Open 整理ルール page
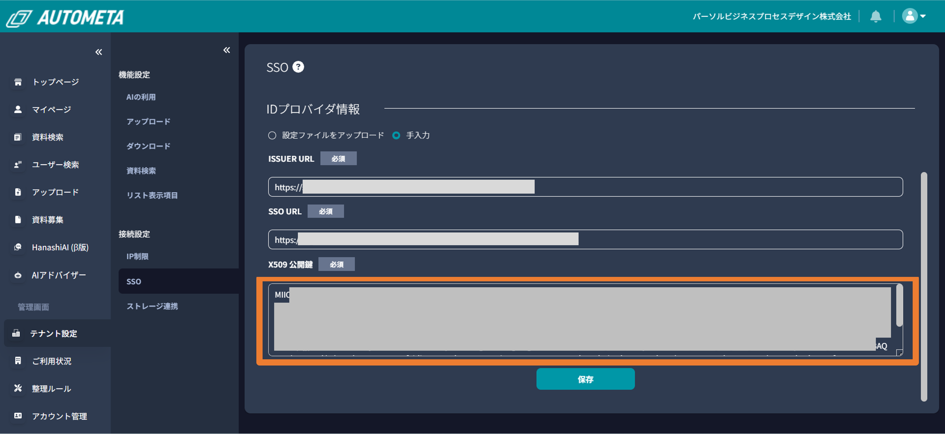 pyautogui.click(x=51, y=389)
